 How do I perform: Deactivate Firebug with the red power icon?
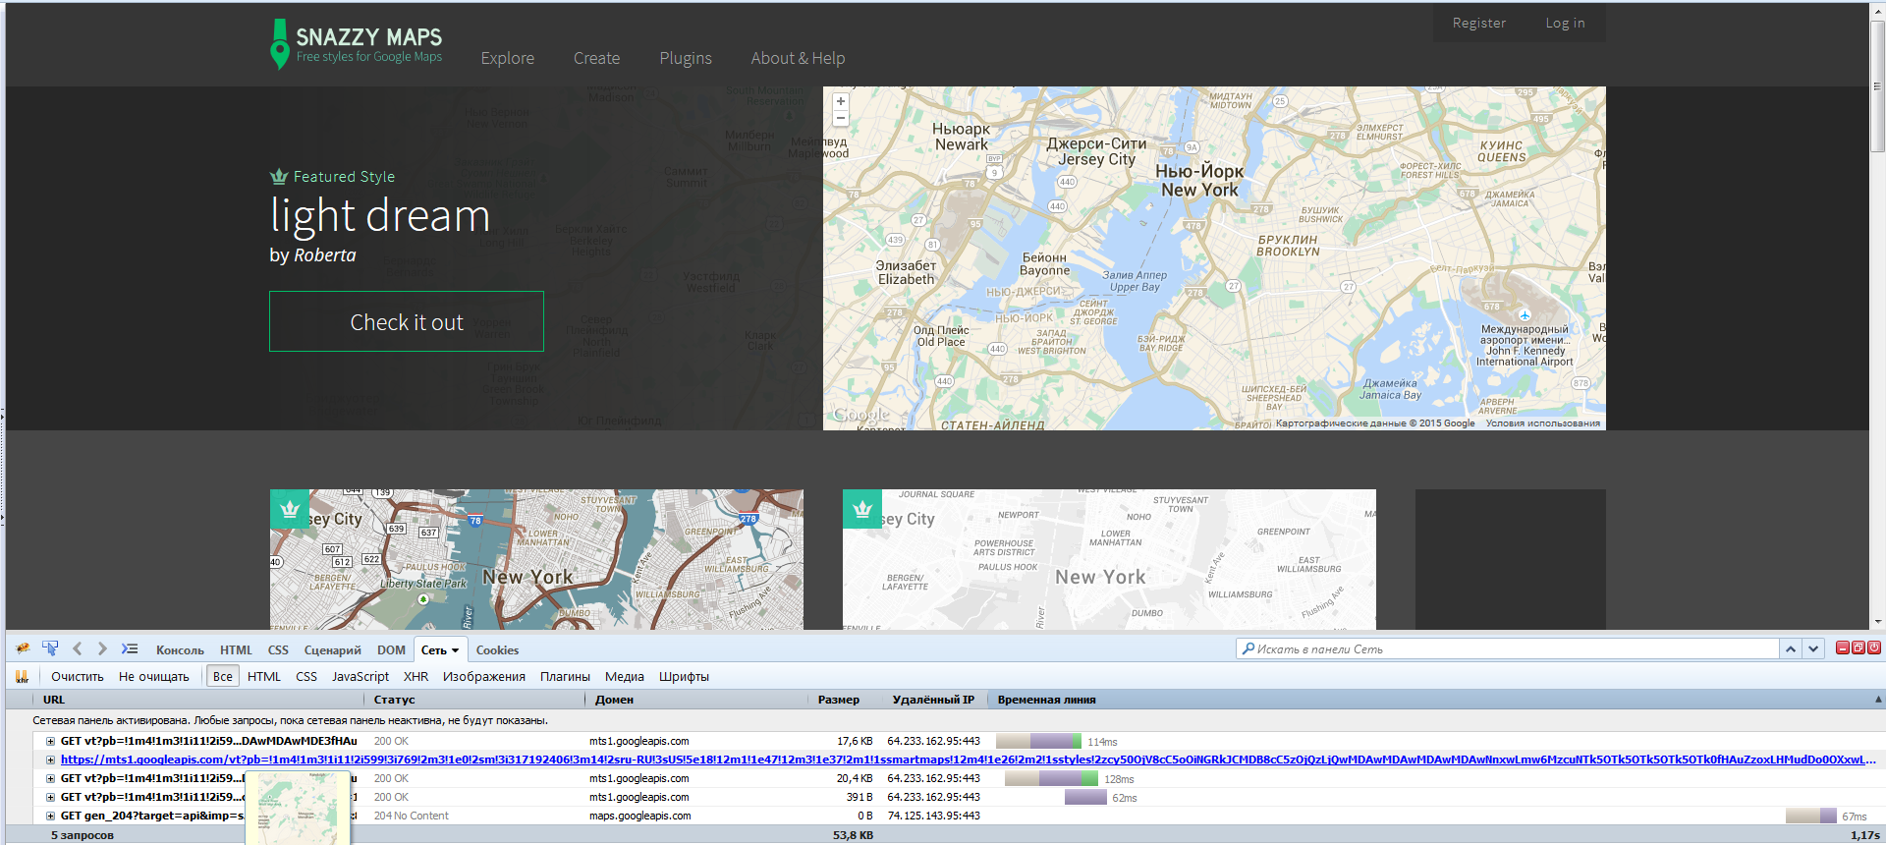tap(1874, 648)
